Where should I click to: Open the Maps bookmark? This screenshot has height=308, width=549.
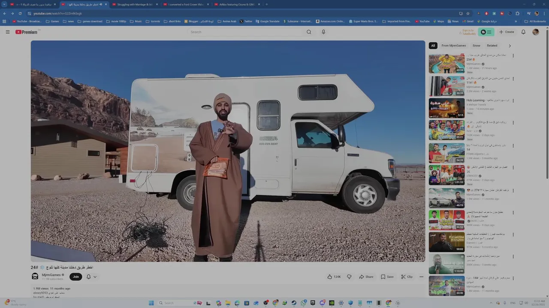tap(438, 21)
